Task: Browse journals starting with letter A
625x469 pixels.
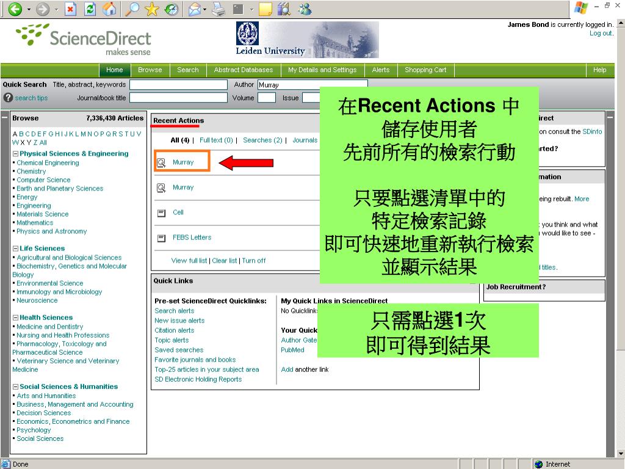Action: (15, 134)
